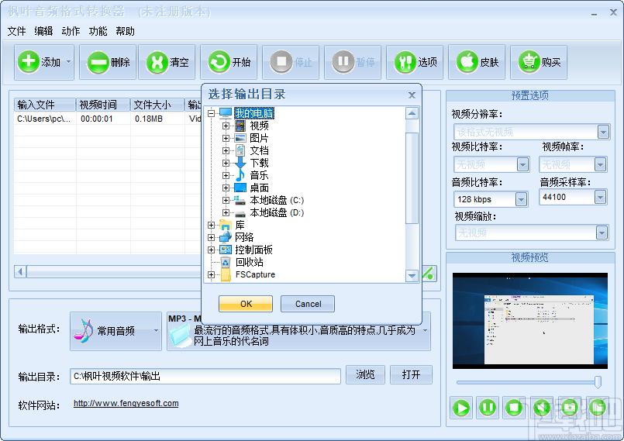The width and height of the screenshot is (624, 441).
Task: Pause the video preview
Action: click(x=488, y=408)
